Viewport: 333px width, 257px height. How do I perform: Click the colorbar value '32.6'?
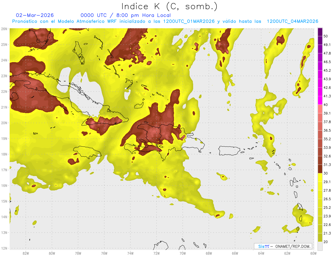pos(327,156)
